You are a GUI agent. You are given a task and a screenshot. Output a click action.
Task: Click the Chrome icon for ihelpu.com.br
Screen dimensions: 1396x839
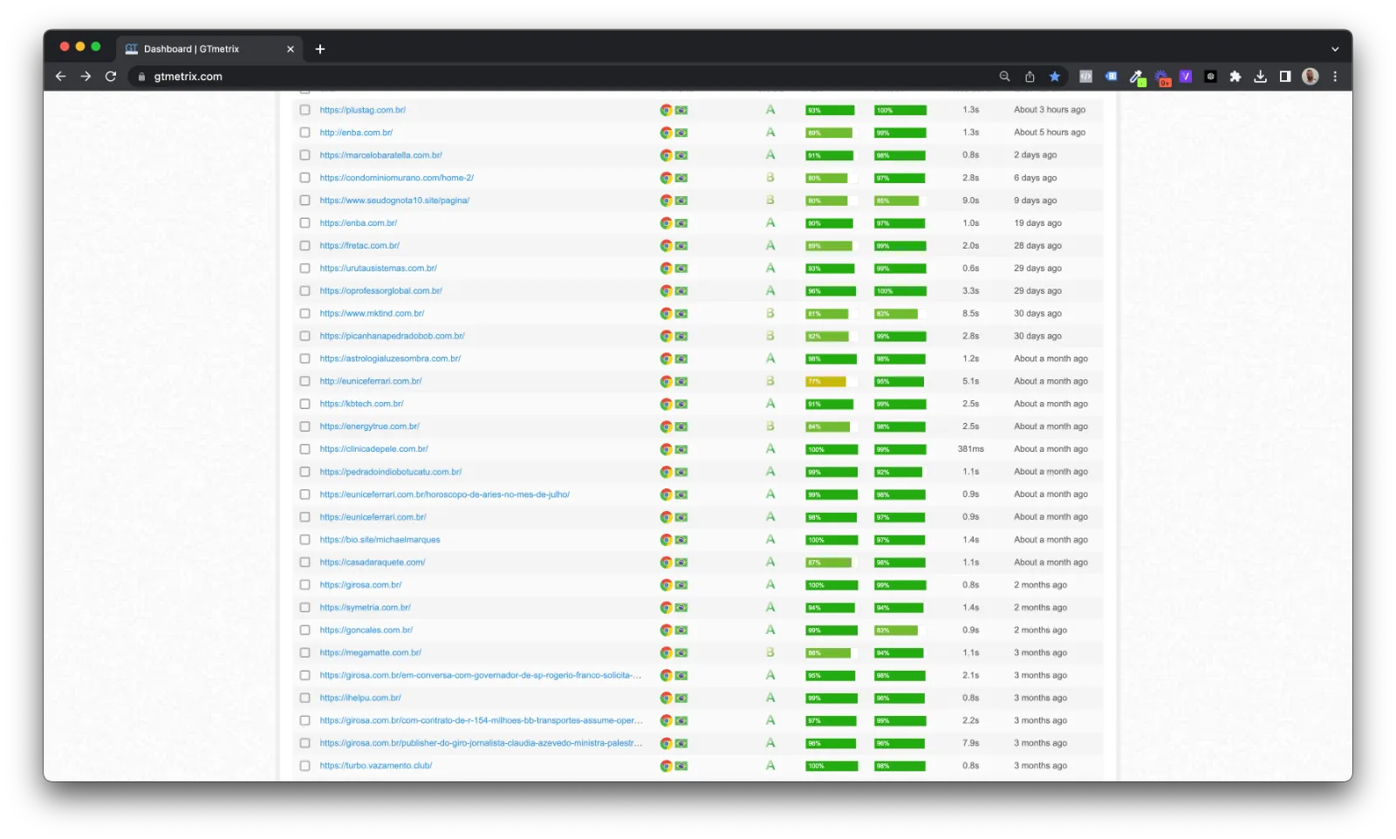[666, 698]
